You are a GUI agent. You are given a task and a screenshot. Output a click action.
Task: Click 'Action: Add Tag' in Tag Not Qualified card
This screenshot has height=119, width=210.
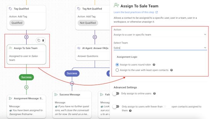[x=87, y=17]
